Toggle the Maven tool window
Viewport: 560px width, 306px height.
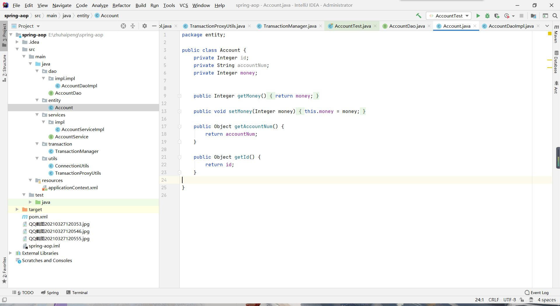[556, 34]
